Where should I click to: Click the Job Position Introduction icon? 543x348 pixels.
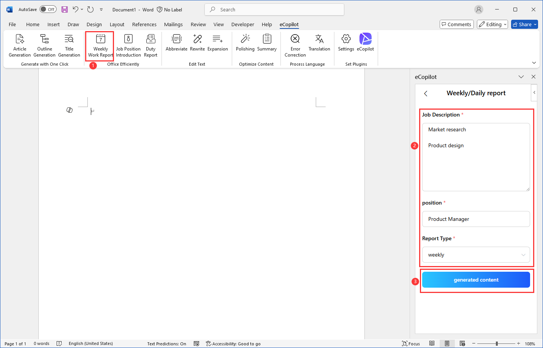coord(128,45)
